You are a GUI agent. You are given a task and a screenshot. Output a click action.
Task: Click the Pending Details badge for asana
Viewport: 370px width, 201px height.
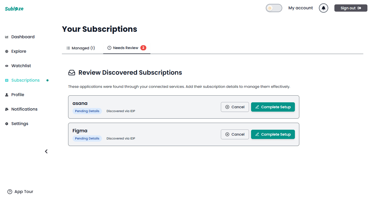87,111
